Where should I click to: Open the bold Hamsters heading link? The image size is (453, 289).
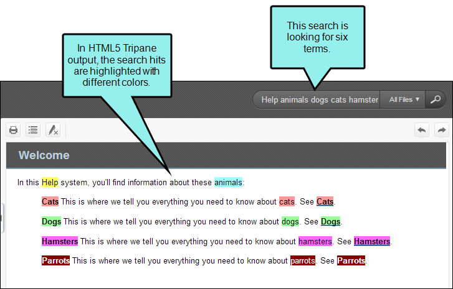(x=60, y=241)
